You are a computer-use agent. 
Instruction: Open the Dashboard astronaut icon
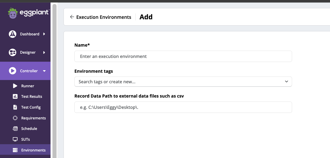pyautogui.click(x=13, y=34)
